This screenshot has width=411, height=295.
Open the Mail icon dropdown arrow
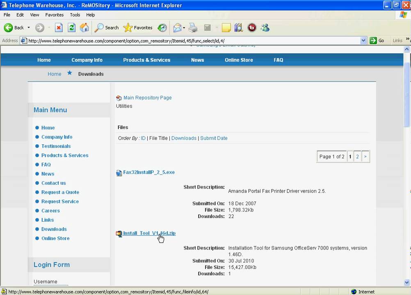184,27
